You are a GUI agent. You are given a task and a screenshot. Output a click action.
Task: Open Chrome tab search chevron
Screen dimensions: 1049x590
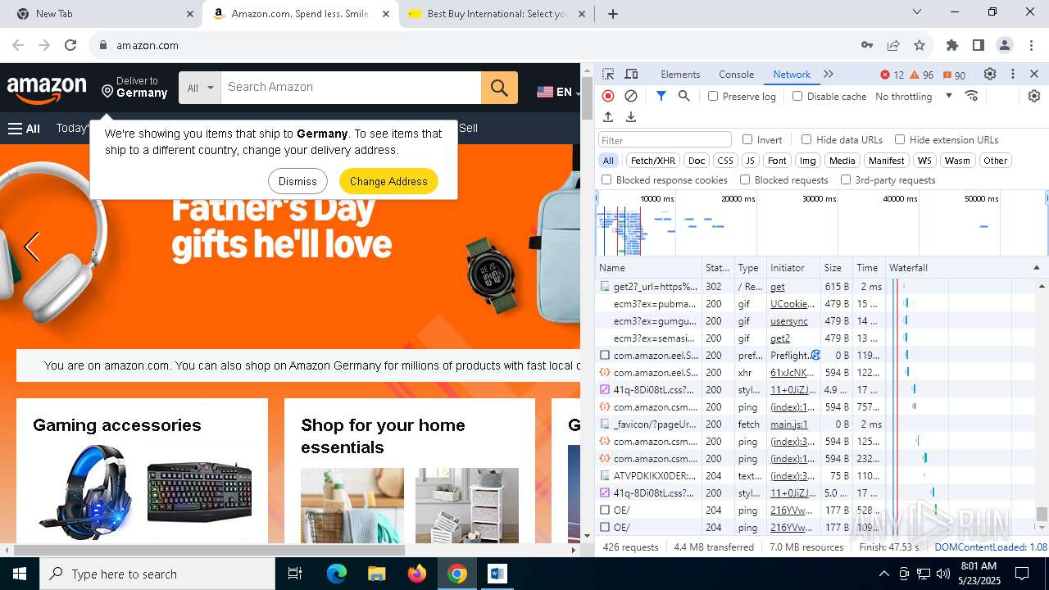point(919,12)
